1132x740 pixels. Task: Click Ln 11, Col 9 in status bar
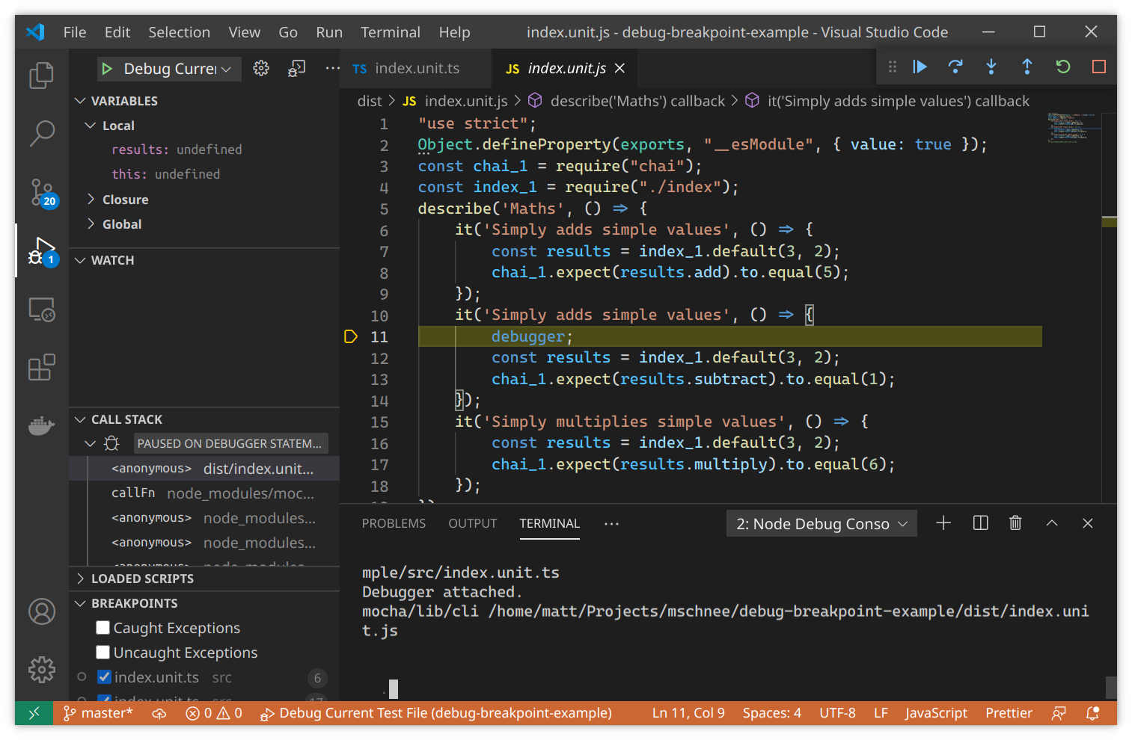pos(688,713)
